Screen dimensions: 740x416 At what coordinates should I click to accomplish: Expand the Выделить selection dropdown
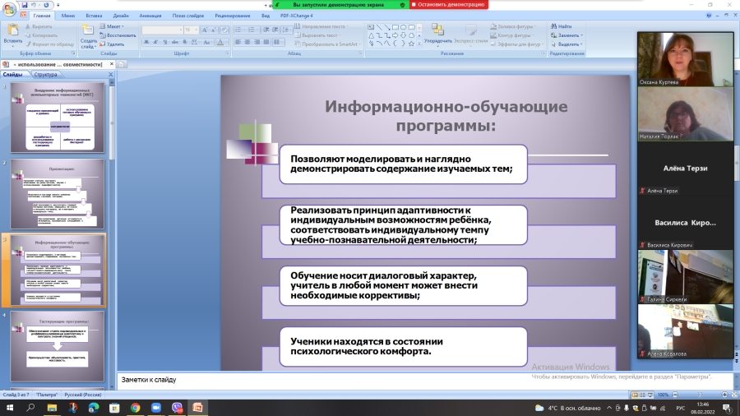tap(568, 44)
